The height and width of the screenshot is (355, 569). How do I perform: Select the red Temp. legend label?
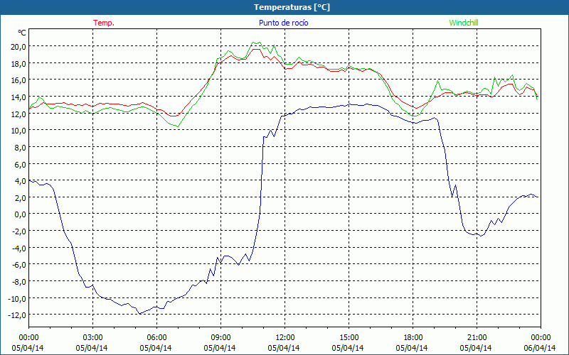(104, 23)
